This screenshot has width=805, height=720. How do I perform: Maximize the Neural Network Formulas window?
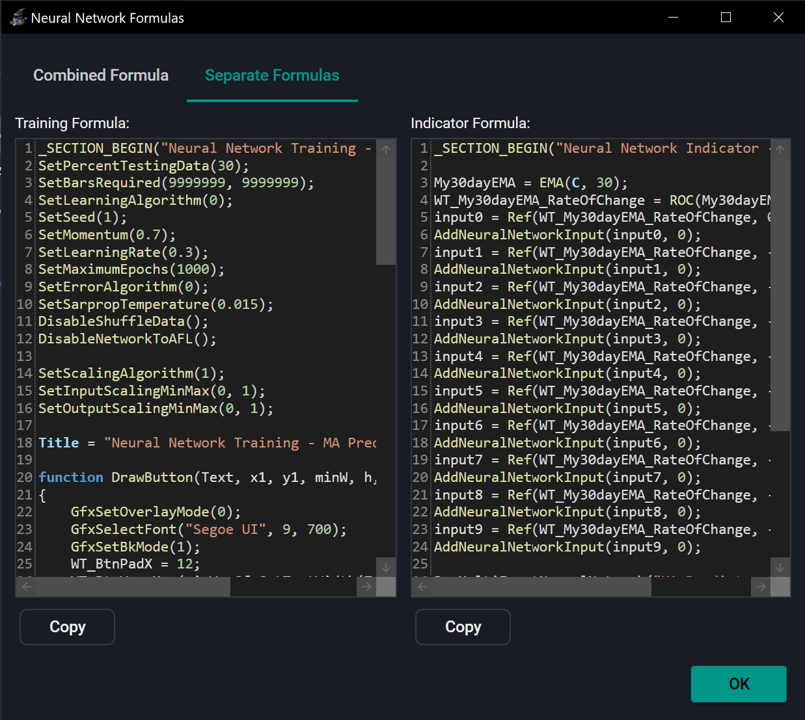coord(726,18)
